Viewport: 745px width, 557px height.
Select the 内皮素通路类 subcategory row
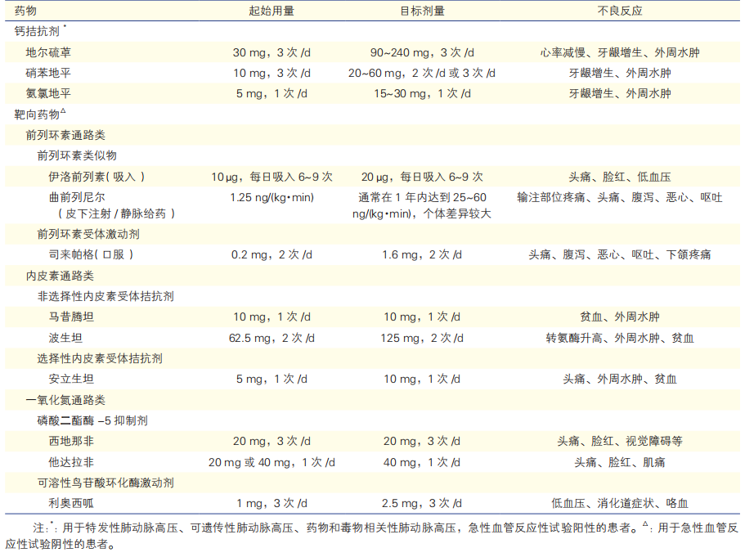(x=60, y=276)
